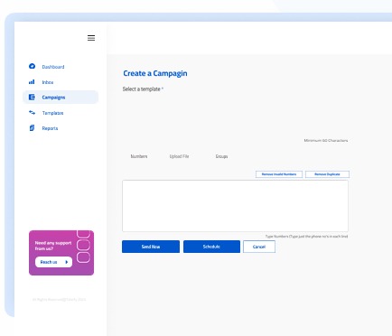The height and width of the screenshot is (336, 392).
Task: Go to Inbox in the sidebar
Action: pyautogui.click(x=48, y=82)
